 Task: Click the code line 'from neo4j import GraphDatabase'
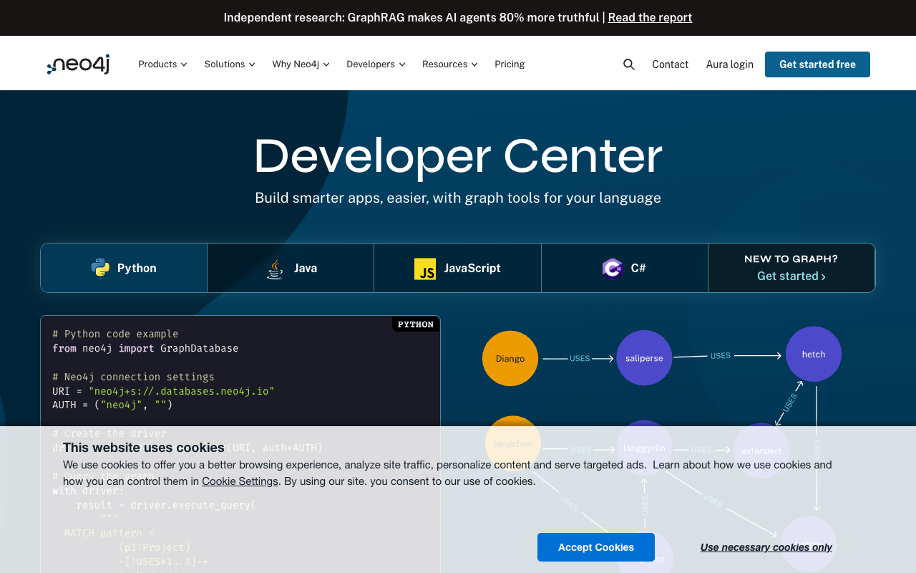click(145, 348)
